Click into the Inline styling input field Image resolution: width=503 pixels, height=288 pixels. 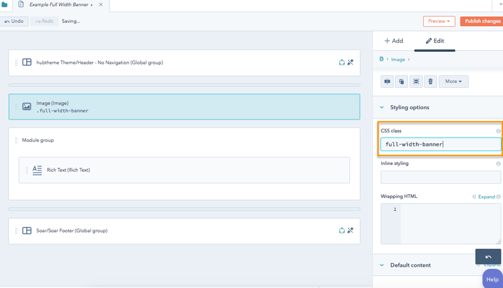(x=440, y=177)
